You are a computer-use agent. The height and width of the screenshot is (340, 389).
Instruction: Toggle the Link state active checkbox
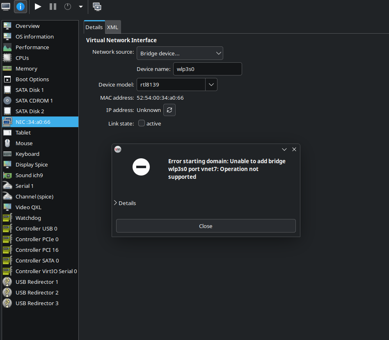click(x=142, y=123)
